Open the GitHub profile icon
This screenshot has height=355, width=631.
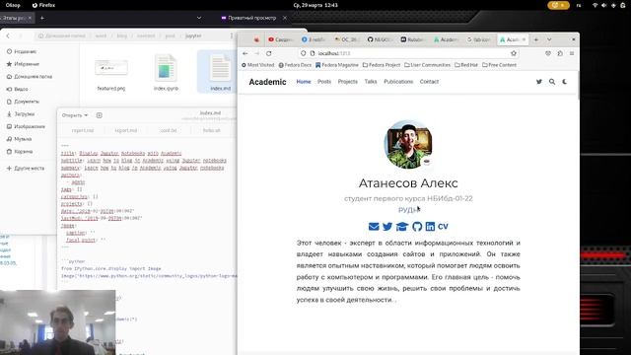[417, 227]
